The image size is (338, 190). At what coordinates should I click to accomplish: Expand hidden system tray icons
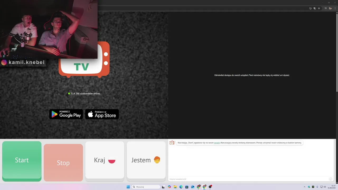pyautogui.click(x=304, y=187)
